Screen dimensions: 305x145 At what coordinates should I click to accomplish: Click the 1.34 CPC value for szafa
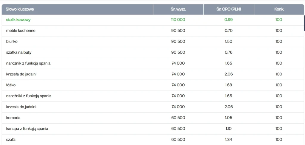pos(228,139)
